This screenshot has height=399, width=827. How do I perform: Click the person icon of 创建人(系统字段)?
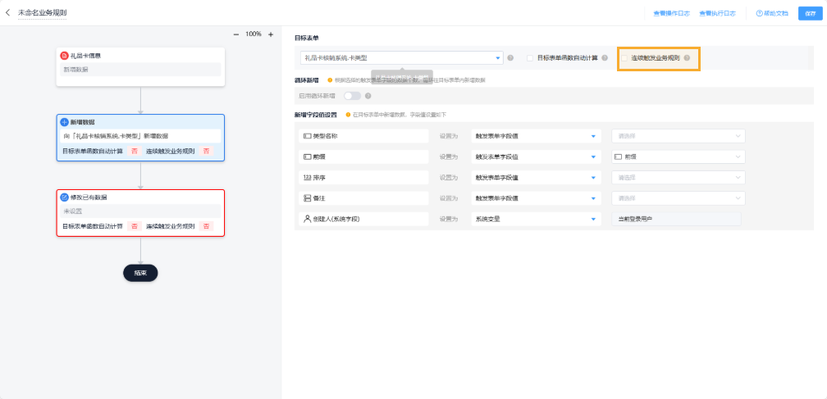click(x=307, y=219)
